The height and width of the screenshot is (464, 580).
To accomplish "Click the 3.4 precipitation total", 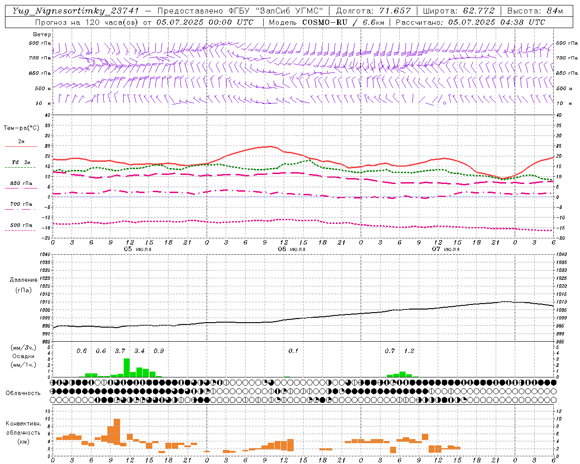I will tap(140, 351).
